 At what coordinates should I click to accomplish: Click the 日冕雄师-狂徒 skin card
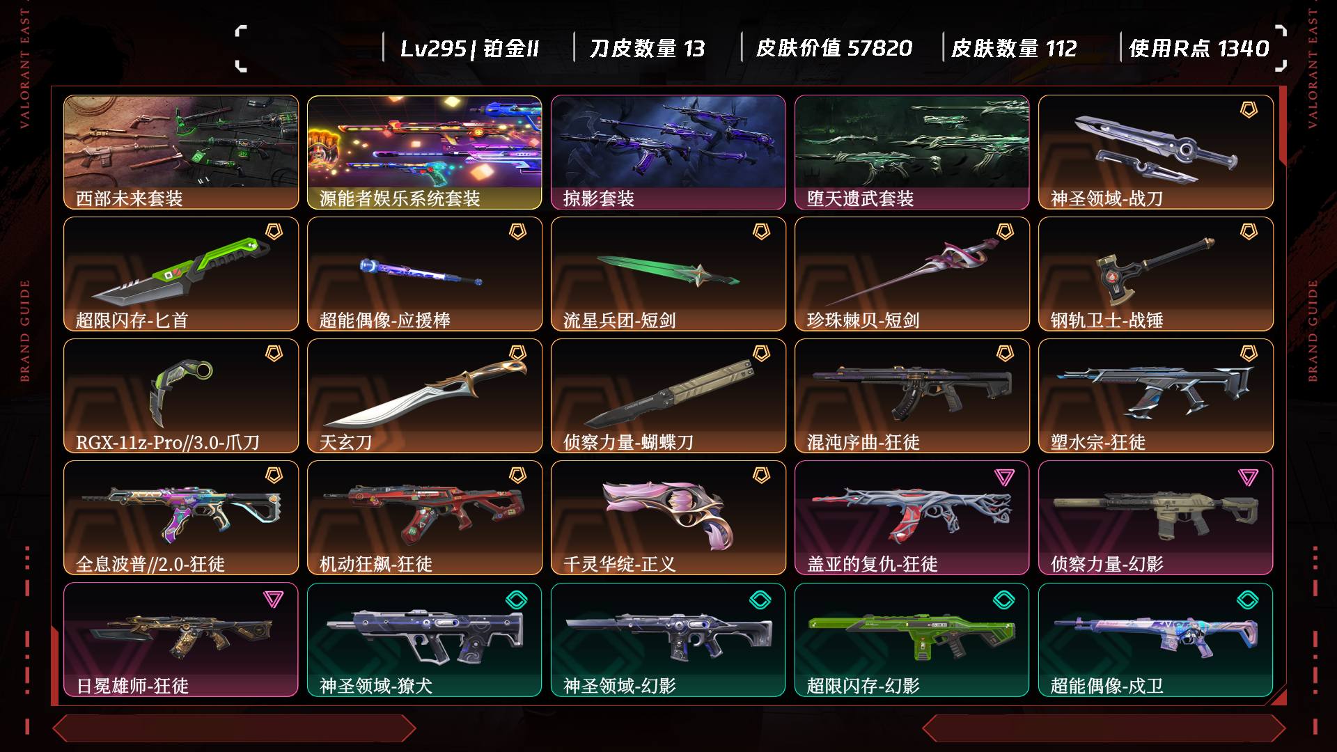click(181, 640)
